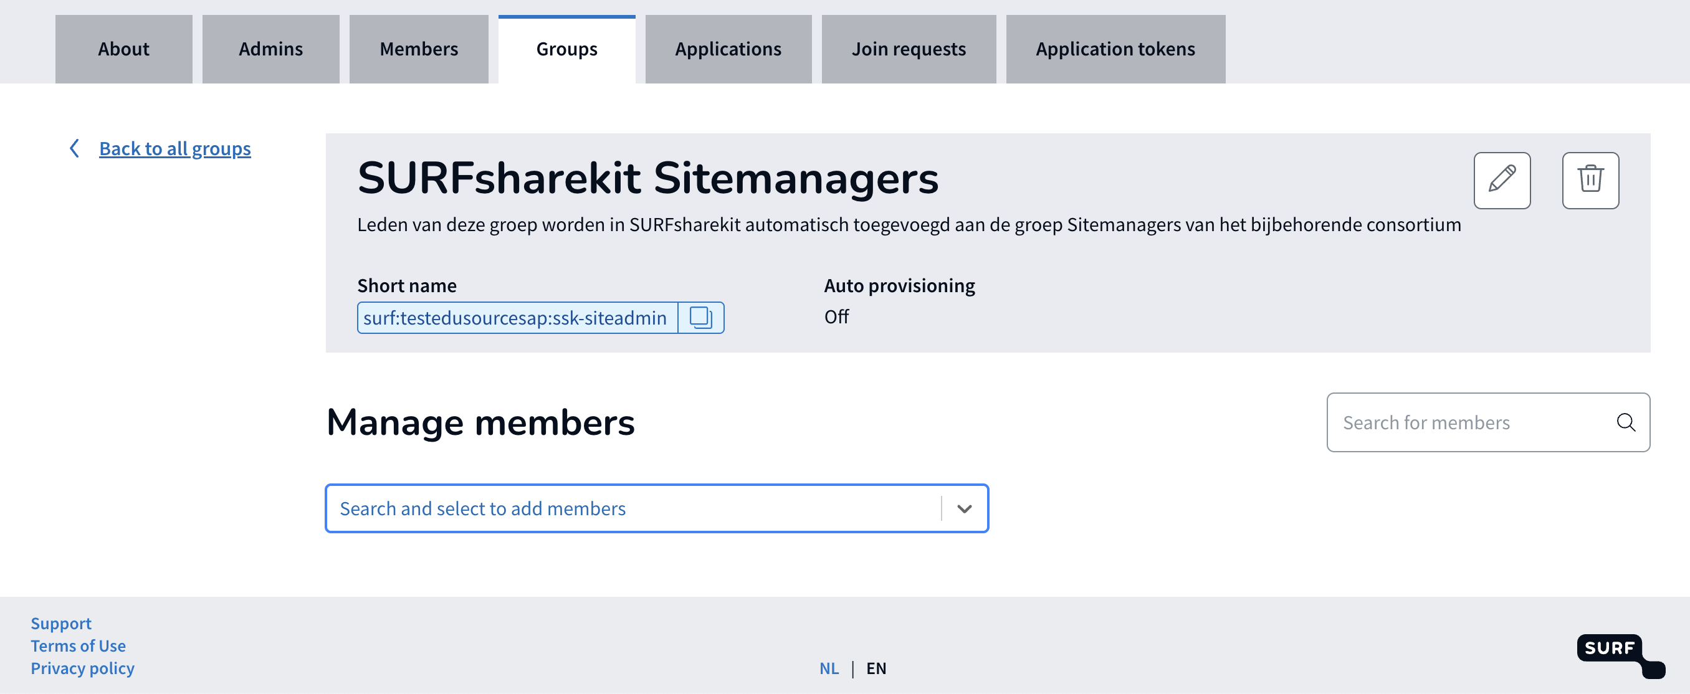The height and width of the screenshot is (694, 1690).
Task: Select the EN language option
Action: click(x=876, y=668)
